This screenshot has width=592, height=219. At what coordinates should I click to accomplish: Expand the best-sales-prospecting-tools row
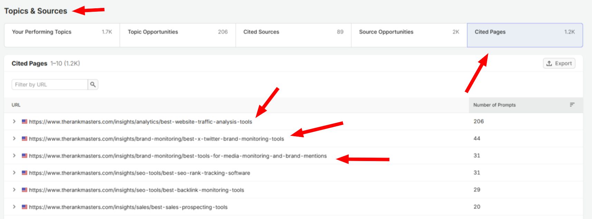(14, 207)
